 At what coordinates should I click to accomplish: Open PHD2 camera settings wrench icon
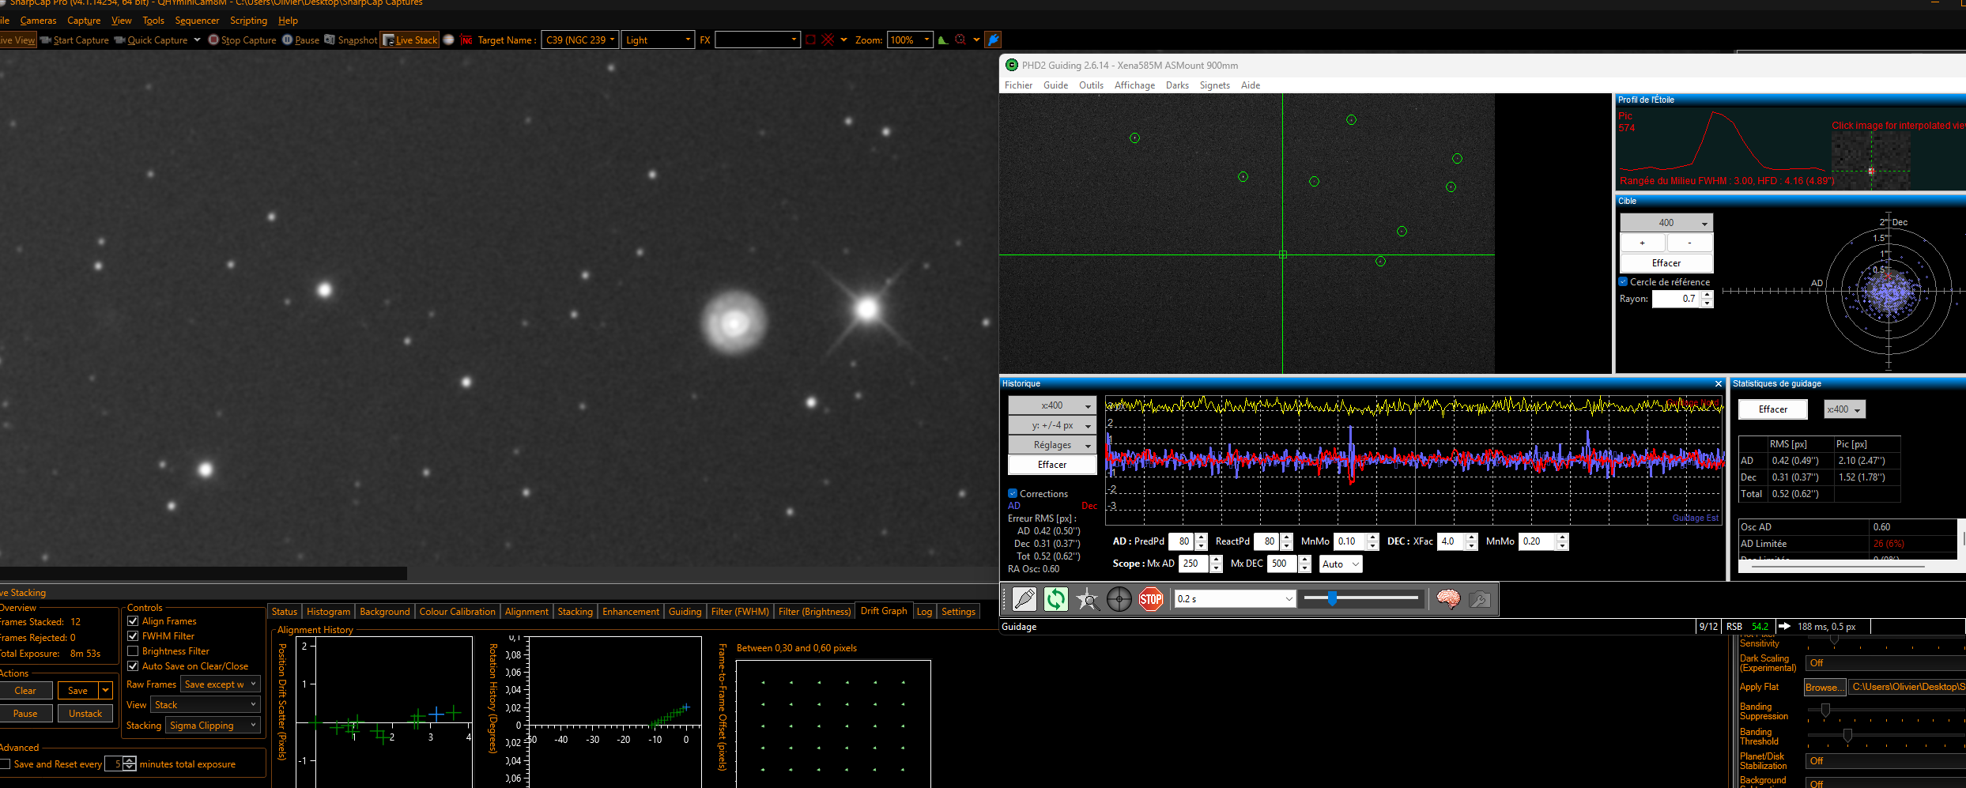pyautogui.click(x=1480, y=599)
